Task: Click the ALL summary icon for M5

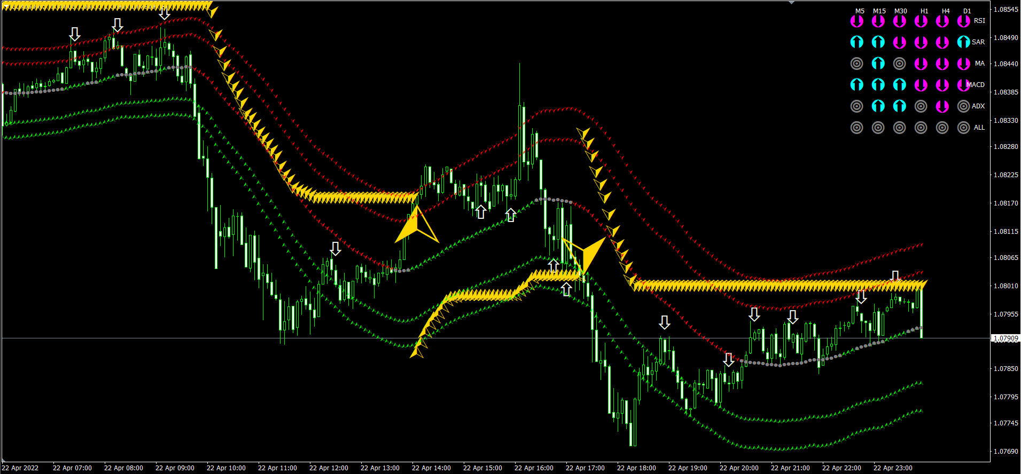Action: [x=857, y=128]
